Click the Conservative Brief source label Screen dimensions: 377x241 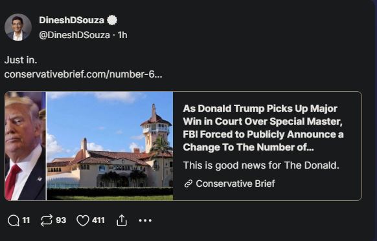(235, 183)
